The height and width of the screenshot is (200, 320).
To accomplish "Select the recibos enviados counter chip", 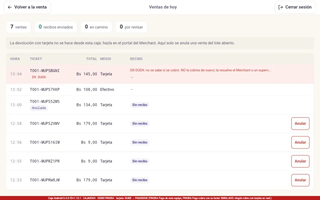I will pyautogui.click(x=56, y=27).
